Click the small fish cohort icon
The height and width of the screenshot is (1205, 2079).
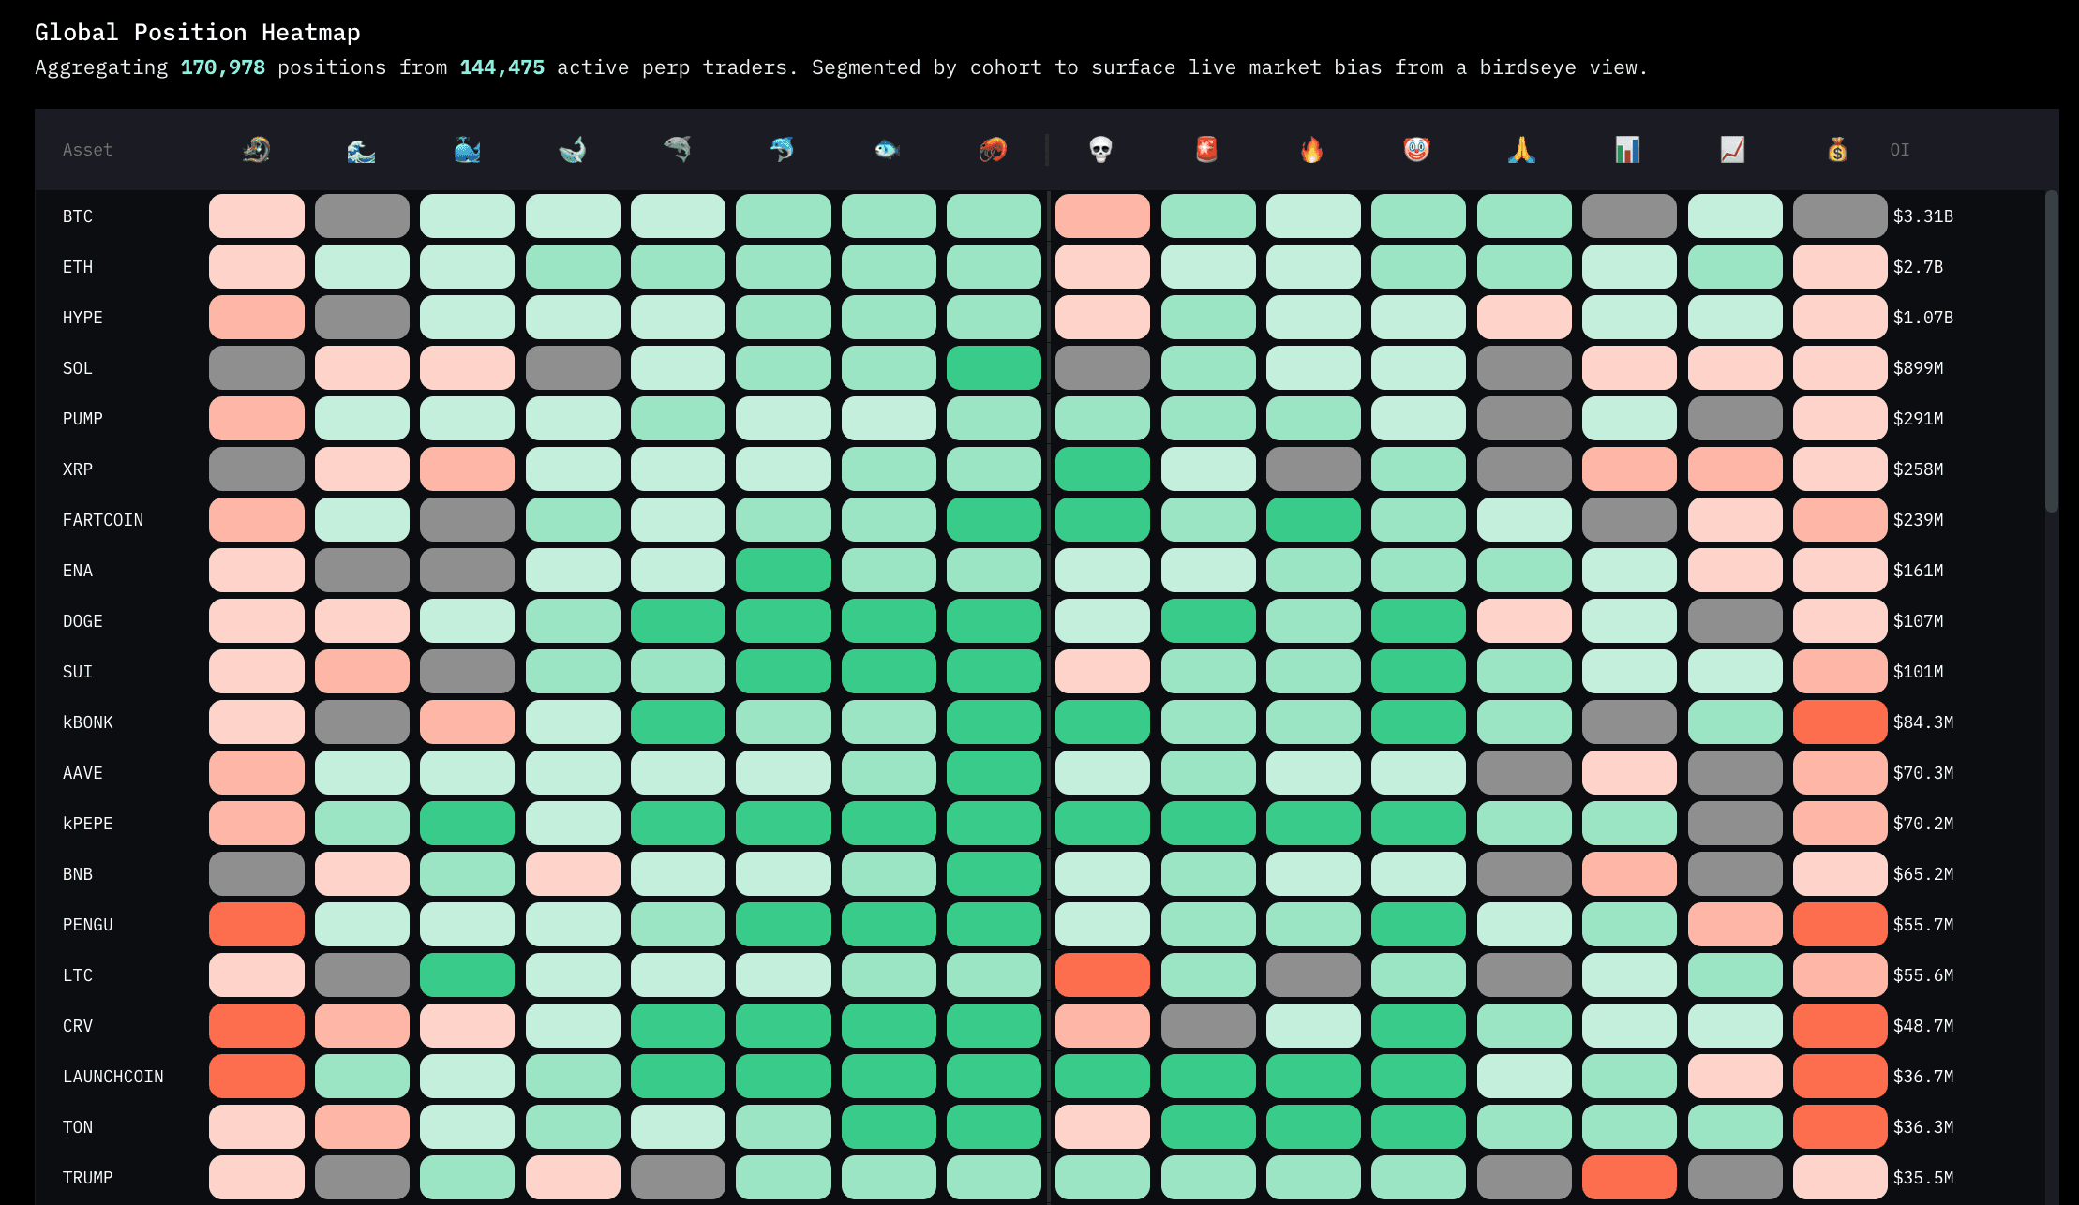click(x=888, y=150)
